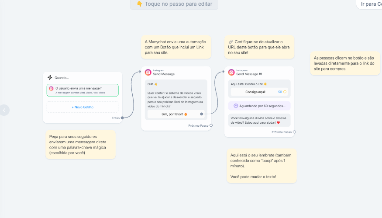Add a new trigger with Novo Gatilho
The height and width of the screenshot is (218, 382).
[83, 107]
